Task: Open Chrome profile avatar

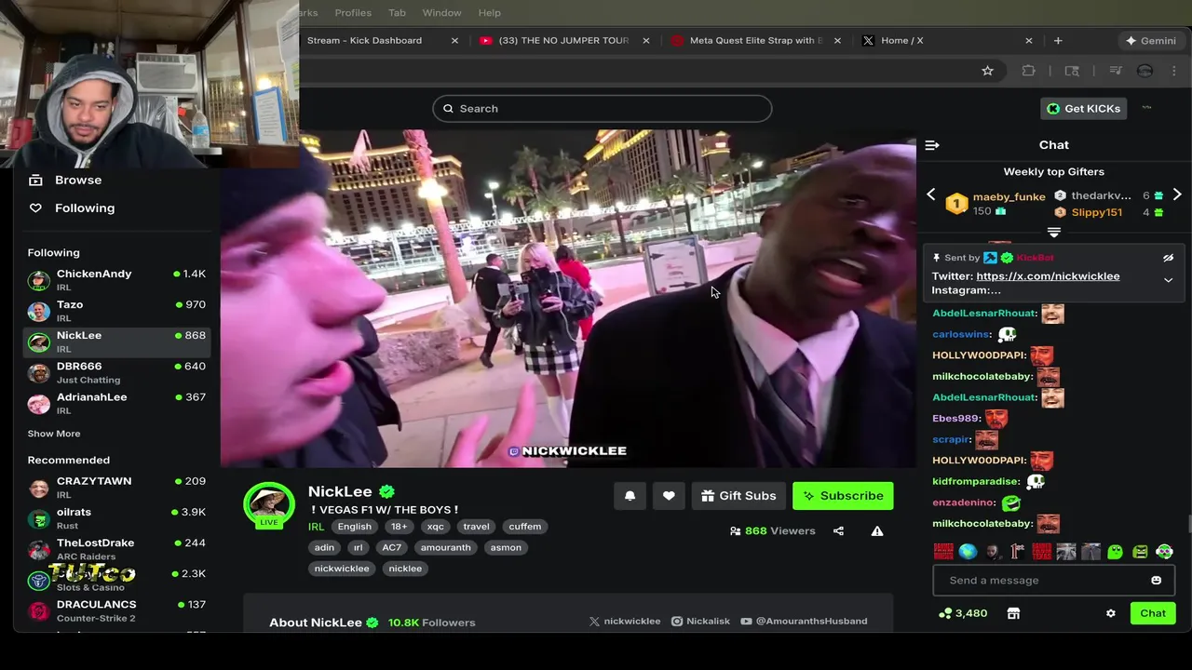Action: point(1145,71)
